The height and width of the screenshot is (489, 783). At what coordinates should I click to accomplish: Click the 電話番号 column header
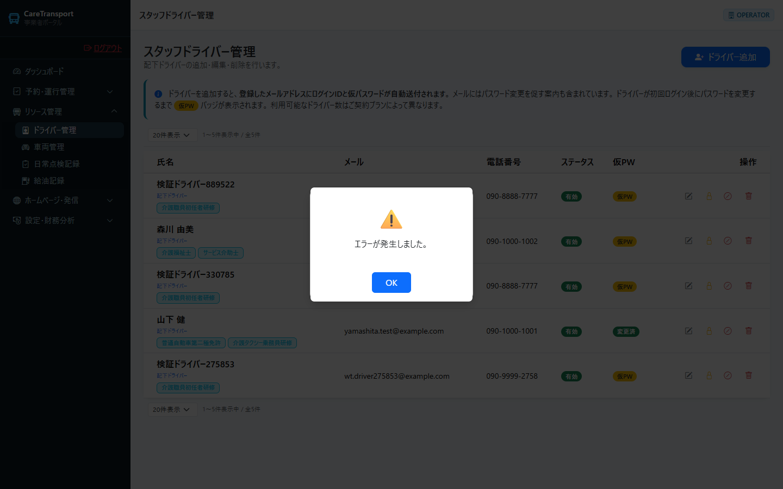coord(504,162)
